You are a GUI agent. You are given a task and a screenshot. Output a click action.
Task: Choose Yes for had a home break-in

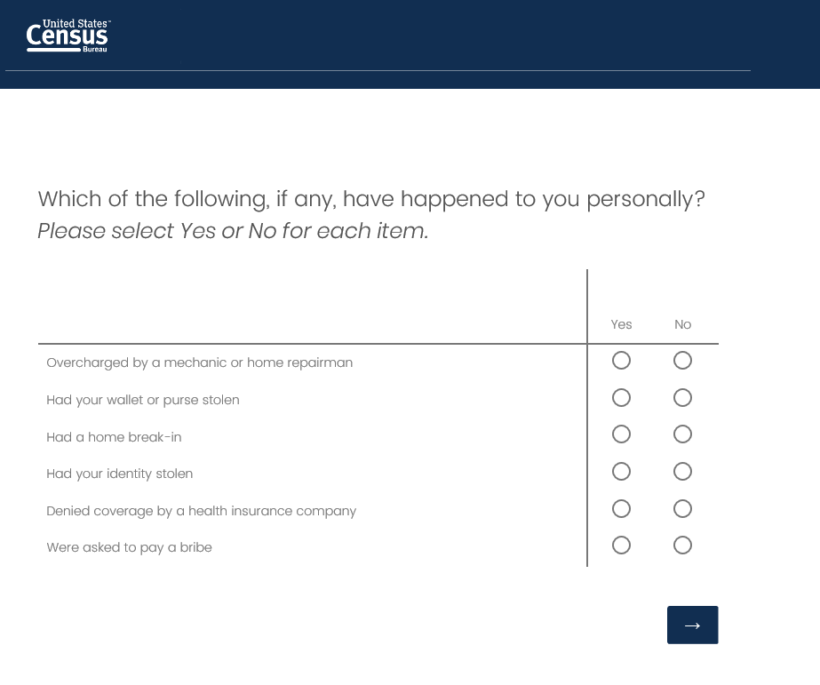pyautogui.click(x=621, y=434)
